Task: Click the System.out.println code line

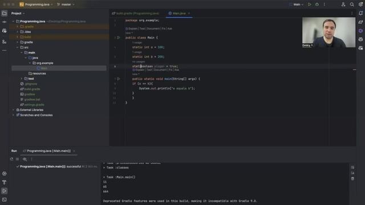Action: 167,89
